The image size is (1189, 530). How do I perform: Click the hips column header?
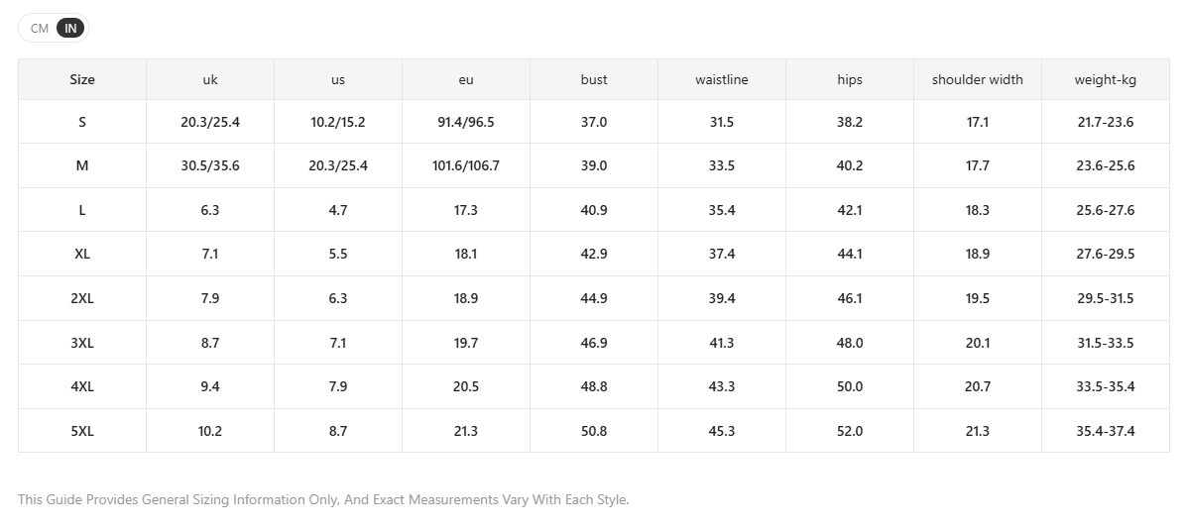tap(849, 79)
